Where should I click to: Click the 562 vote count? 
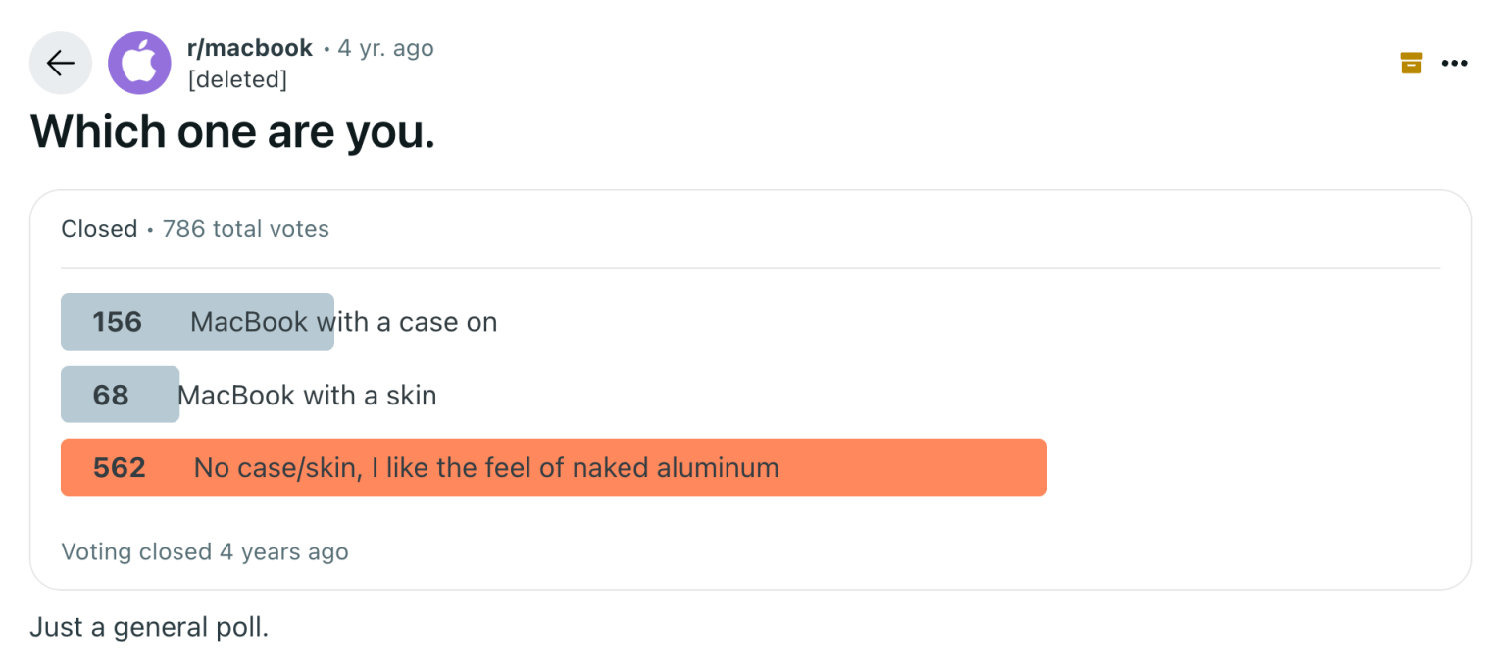click(120, 468)
